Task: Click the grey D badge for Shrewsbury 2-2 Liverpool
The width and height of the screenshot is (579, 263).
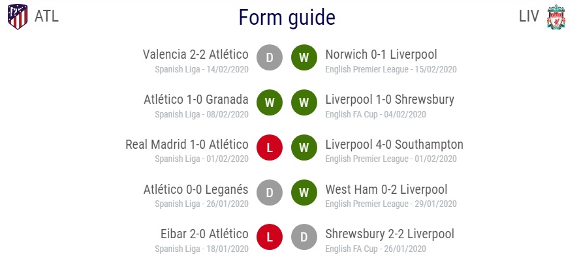Action: point(304,237)
